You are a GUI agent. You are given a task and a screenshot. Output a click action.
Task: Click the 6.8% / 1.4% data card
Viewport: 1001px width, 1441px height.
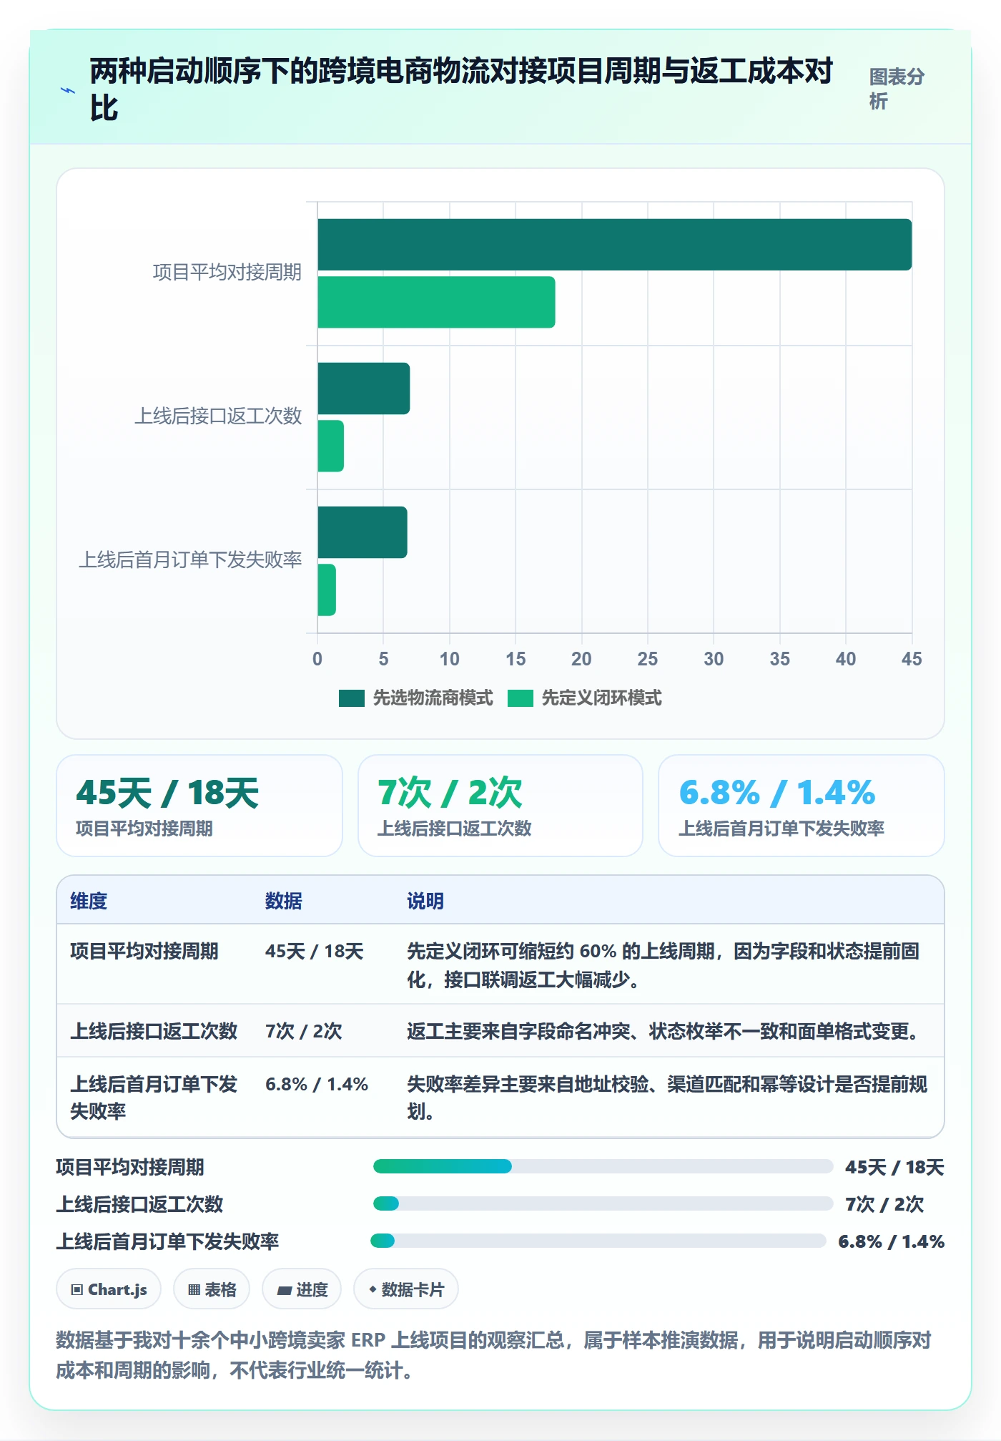[x=802, y=806]
